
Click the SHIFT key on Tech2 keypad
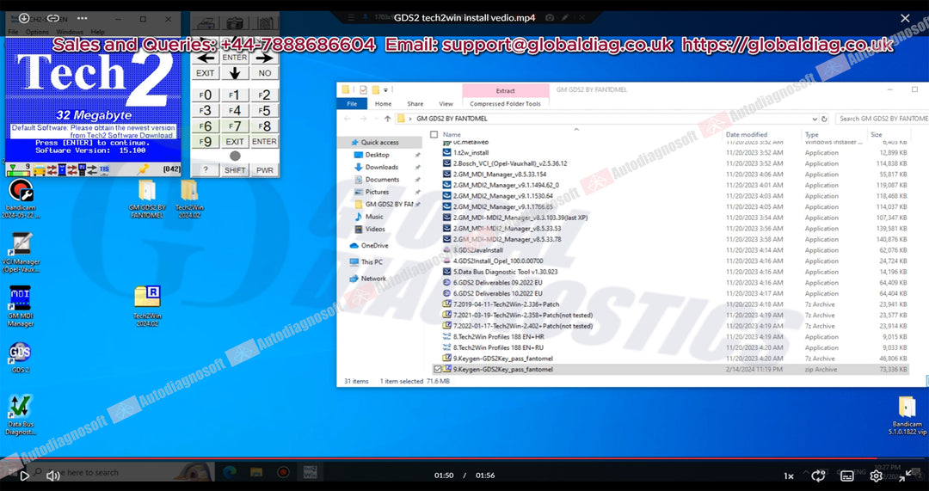(235, 170)
